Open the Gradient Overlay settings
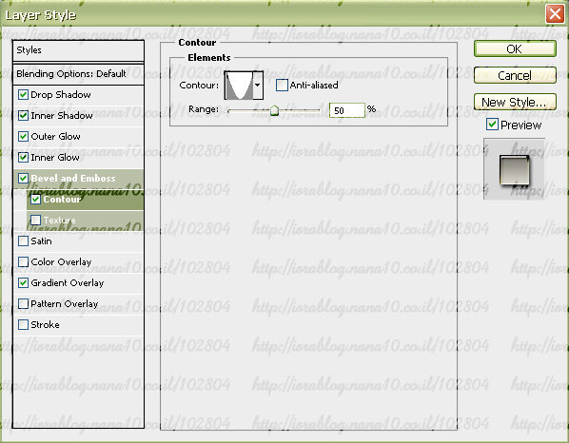This screenshot has width=569, height=443. [x=78, y=282]
